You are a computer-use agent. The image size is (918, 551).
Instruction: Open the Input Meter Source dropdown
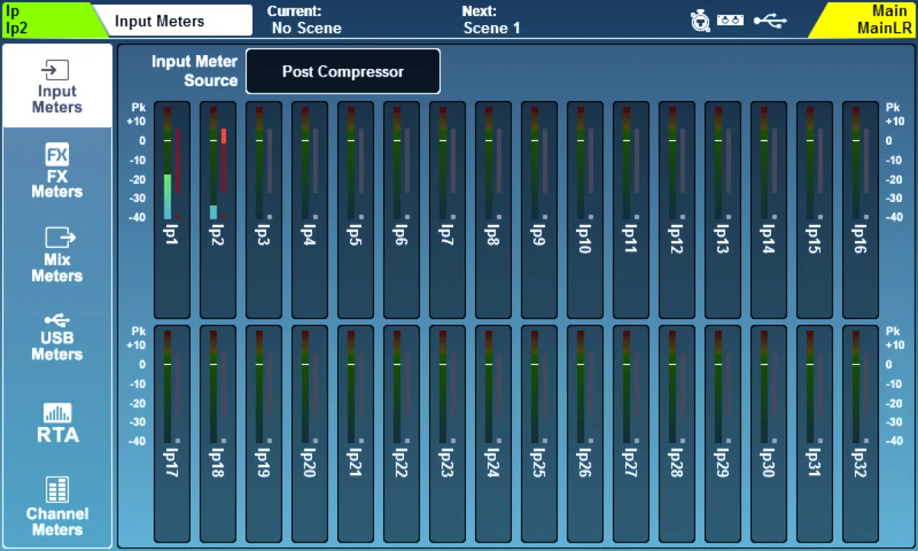[x=343, y=71]
